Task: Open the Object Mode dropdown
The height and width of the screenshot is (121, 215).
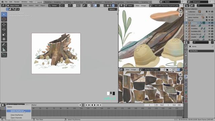Action: click(14, 6)
